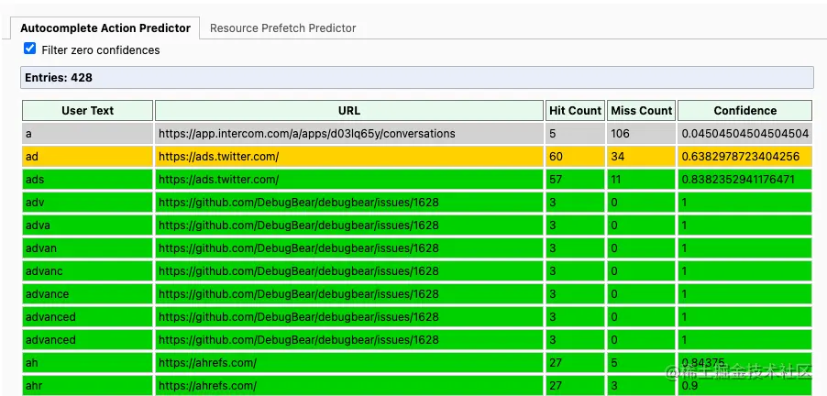Uncheck the Filter zero confidences checkbox
Screen dimensions: 827x396
pos(30,49)
